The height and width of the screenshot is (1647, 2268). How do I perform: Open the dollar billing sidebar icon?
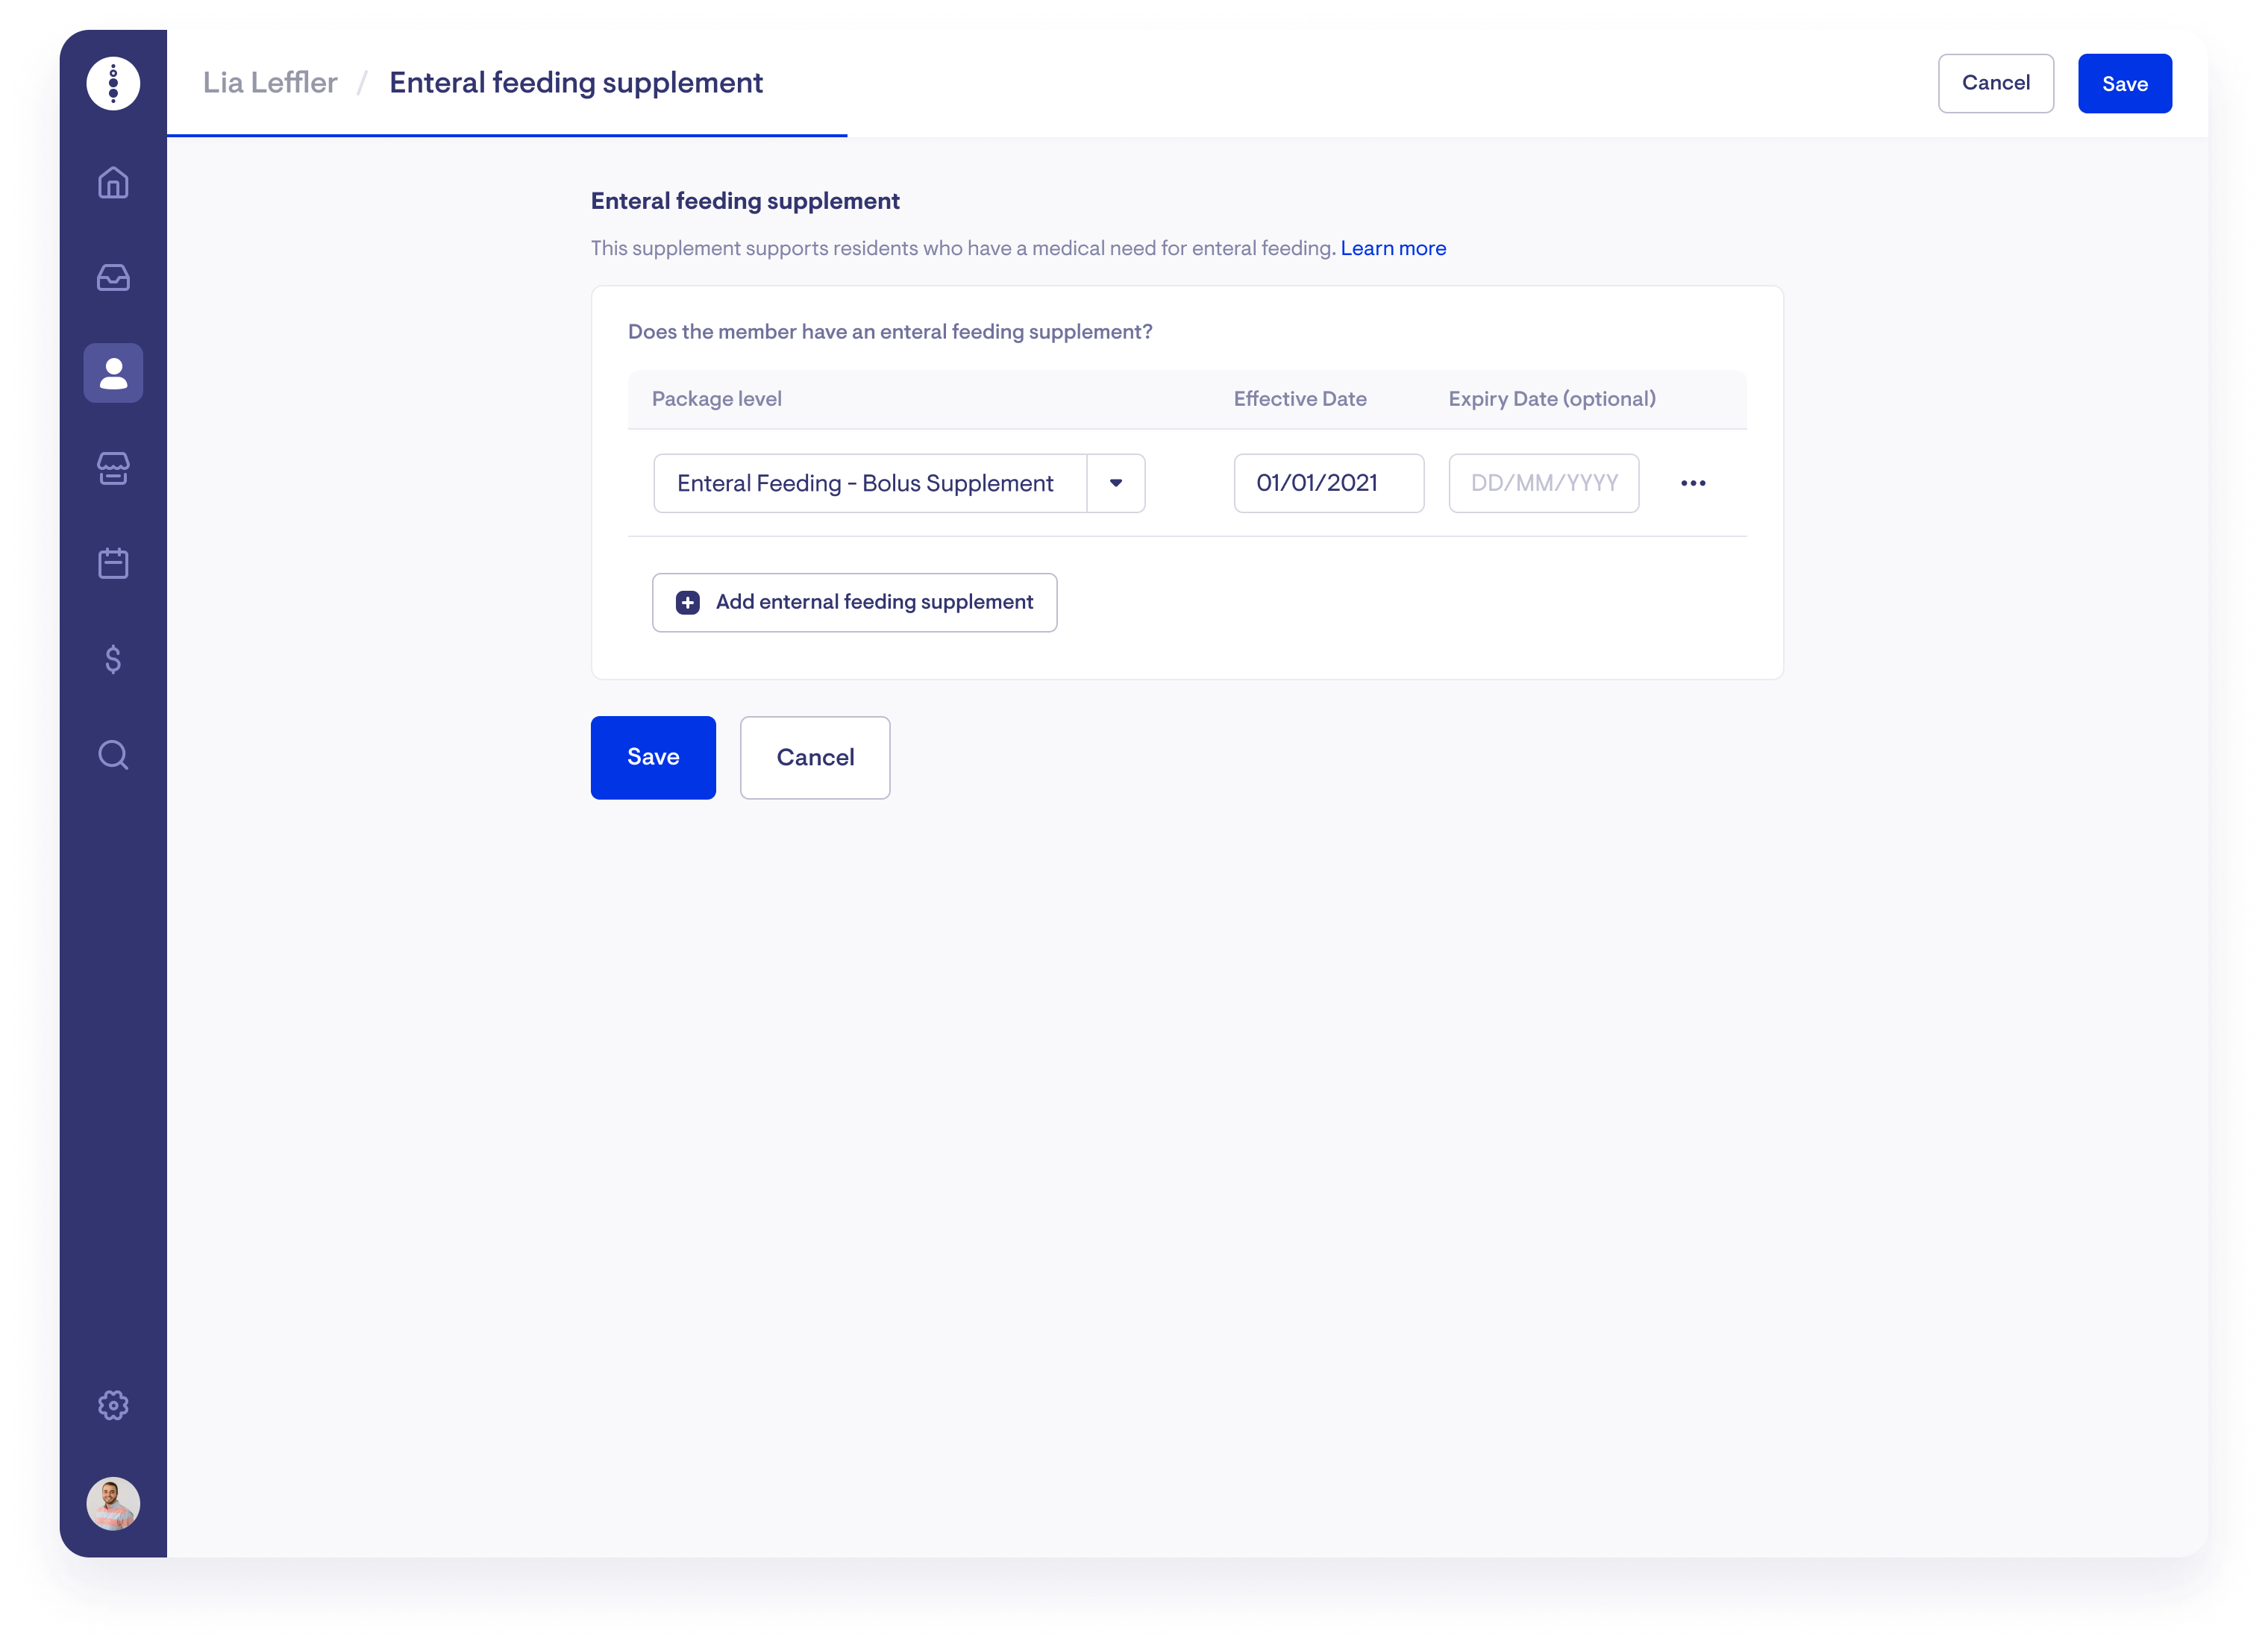(113, 659)
